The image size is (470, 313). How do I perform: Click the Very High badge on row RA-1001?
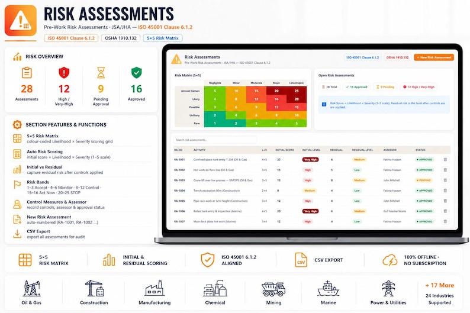310,160
